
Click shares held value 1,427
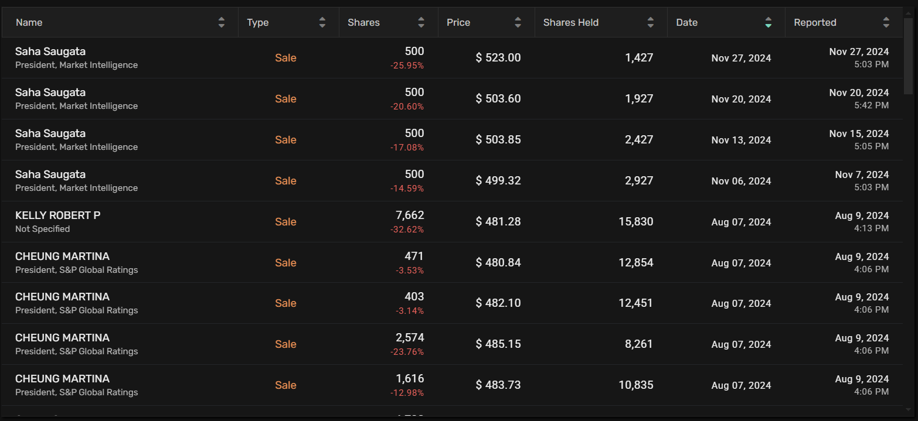click(639, 58)
